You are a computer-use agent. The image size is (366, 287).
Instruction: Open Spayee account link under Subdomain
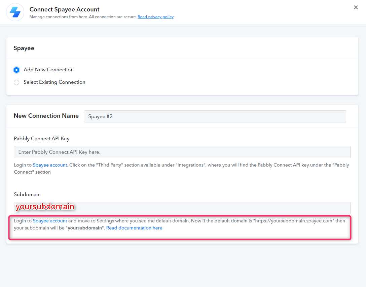point(50,221)
